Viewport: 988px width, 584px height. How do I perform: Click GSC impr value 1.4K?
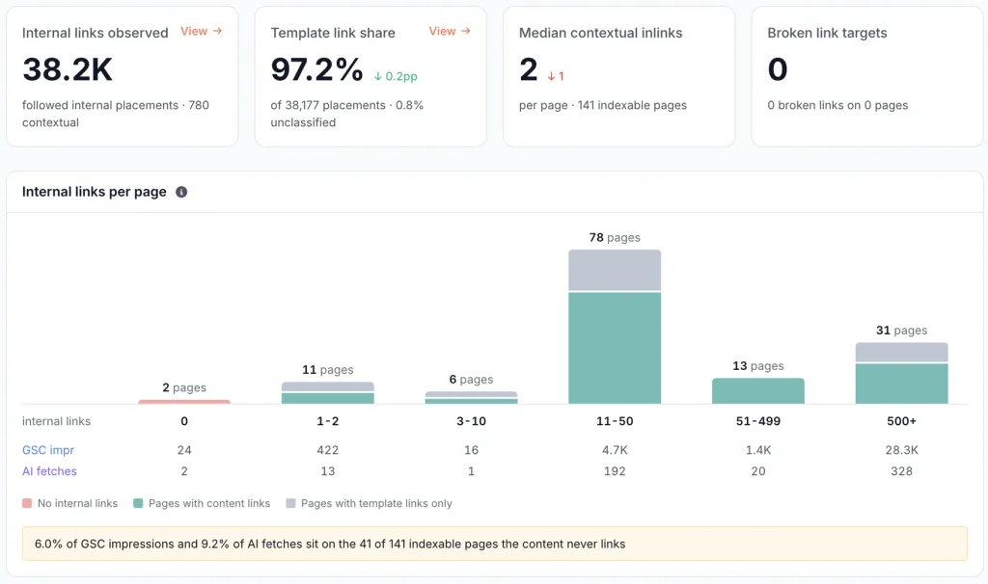click(x=758, y=450)
